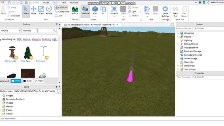The width and height of the screenshot is (224, 126).
Task: Click the Light search suggestion
Action: click(55, 39)
